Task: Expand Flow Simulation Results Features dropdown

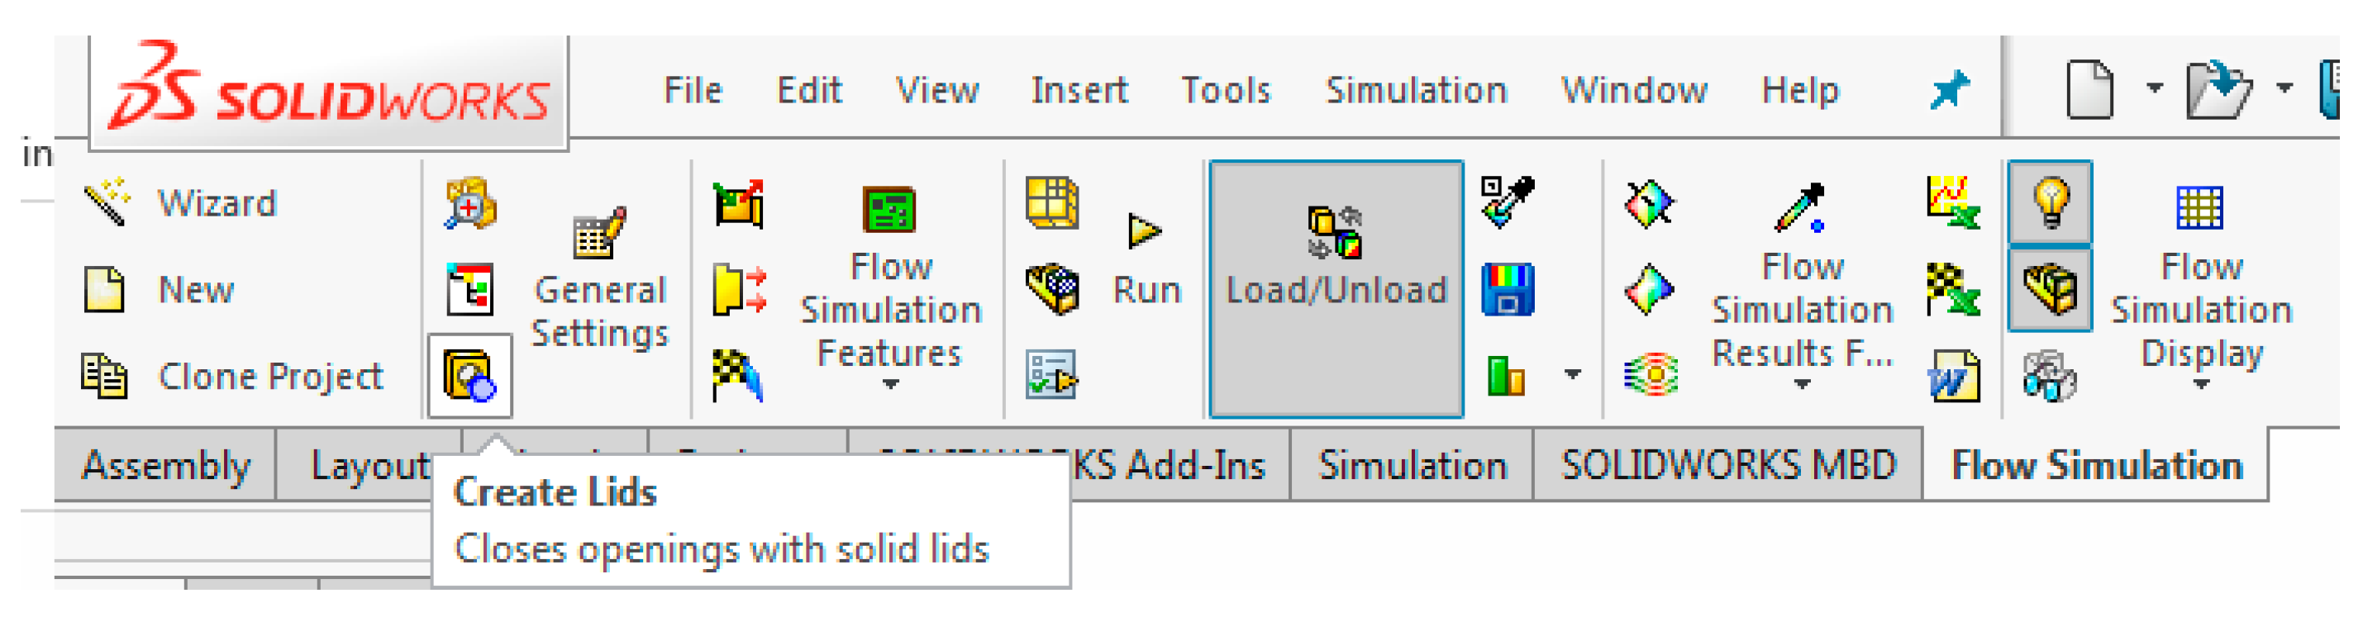Action: (x=1803, y=386)
